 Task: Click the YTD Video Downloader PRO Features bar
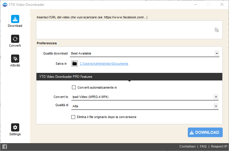(x=129, y=77)
